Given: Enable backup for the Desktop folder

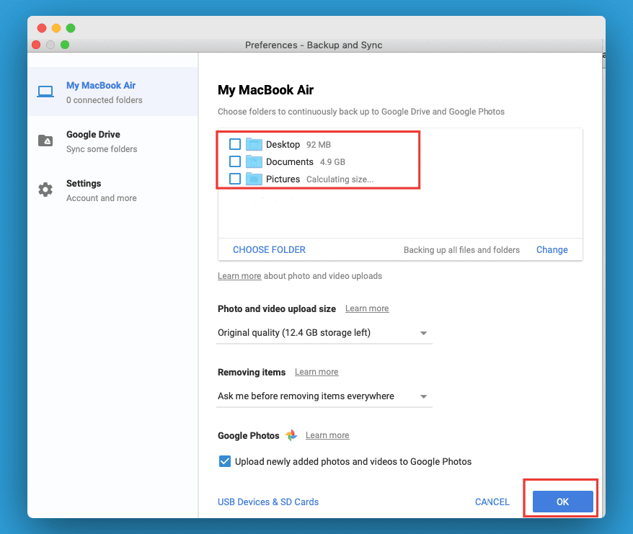Looking at the screenshot, I should click(234, 144).
